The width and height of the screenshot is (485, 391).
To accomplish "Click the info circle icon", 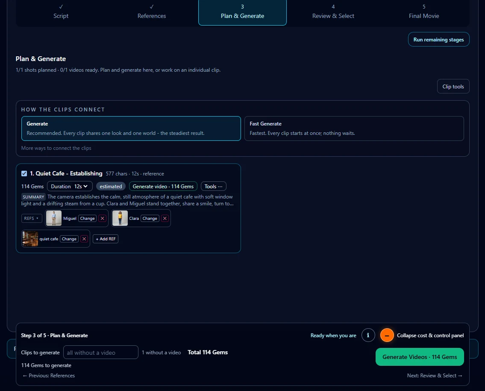I will pyautogui.click(x=368, y=336).
